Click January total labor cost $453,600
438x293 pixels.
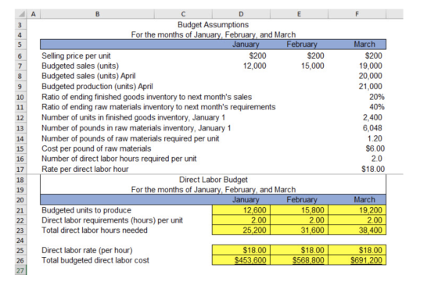241,260
